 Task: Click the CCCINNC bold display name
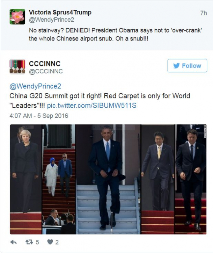[x=45, y=64]
